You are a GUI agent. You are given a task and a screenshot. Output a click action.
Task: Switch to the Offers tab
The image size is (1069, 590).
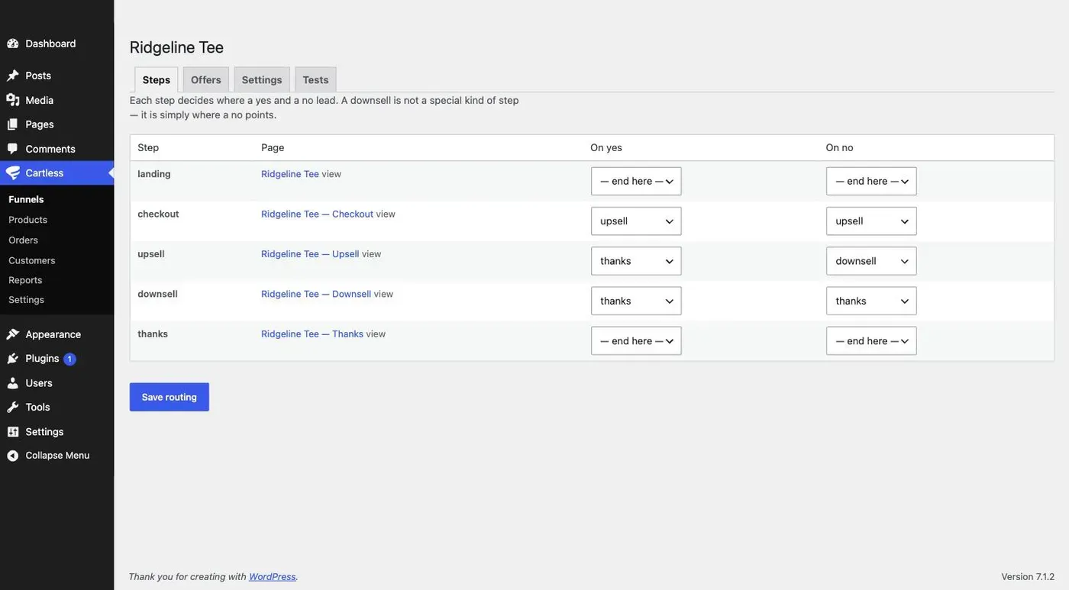pos(206,79)
